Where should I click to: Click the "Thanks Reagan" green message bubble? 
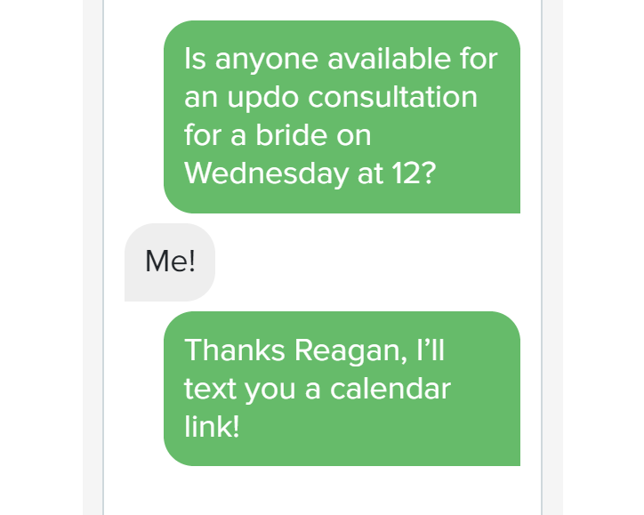(342, 389)
